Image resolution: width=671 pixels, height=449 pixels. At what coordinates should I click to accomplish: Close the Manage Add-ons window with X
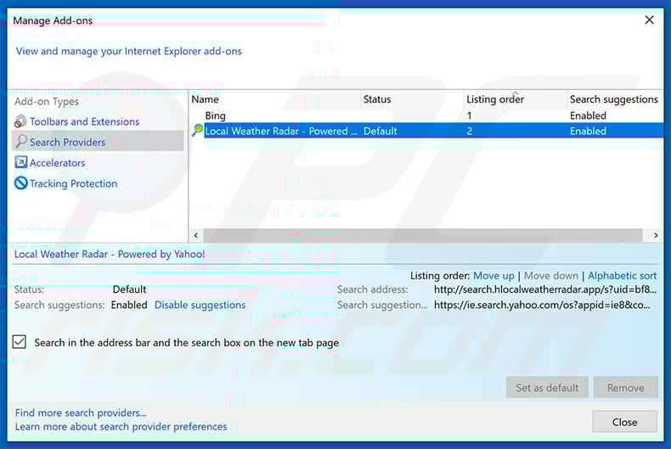click(x=649, y=20)
